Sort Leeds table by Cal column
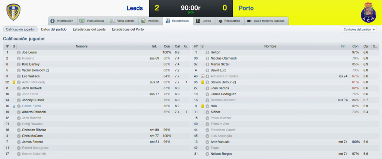382x159 pixels. [x=177, y=46]
